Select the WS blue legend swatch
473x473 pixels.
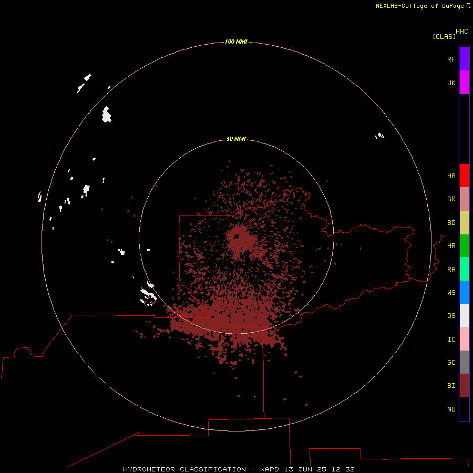(x=464, y=292)
